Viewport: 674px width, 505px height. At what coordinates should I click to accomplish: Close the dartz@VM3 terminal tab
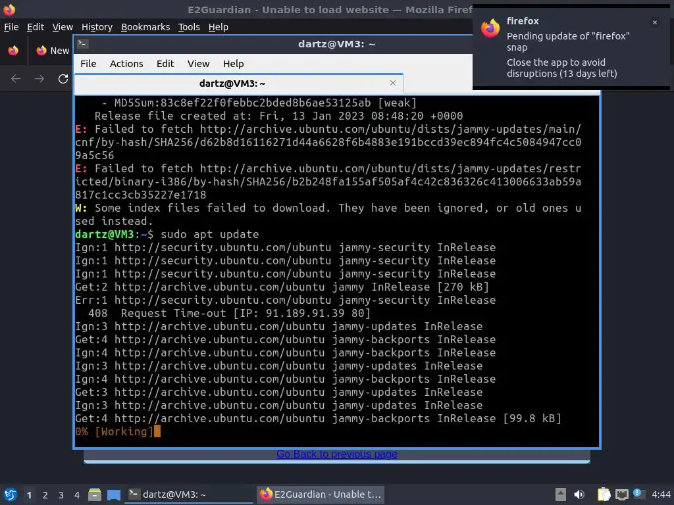coord(392,83)
